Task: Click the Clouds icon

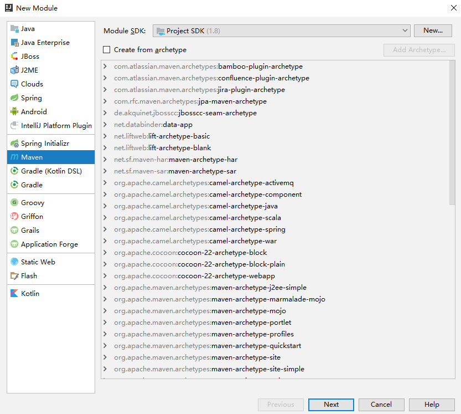Action: (x=15, y=84)
